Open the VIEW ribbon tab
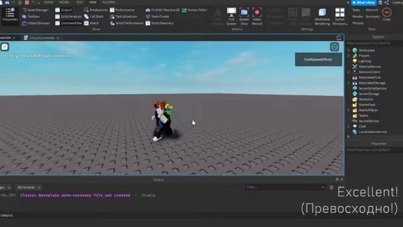Image resolution: width=403 pixels, height=227 pixels. 93,3
